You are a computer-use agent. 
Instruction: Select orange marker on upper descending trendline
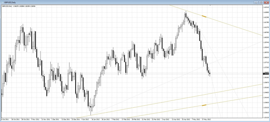point(204,16)
